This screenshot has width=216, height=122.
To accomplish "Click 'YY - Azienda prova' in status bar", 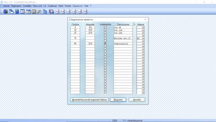I will [x=132, y=121].
